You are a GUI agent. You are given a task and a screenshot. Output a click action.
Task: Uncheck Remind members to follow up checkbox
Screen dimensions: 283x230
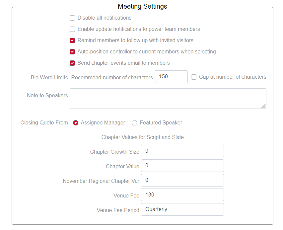click(x=72, y=40)
